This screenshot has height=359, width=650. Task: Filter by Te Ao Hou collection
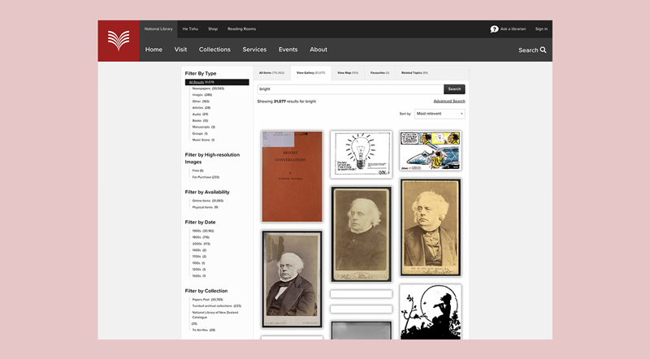[204, 331]
